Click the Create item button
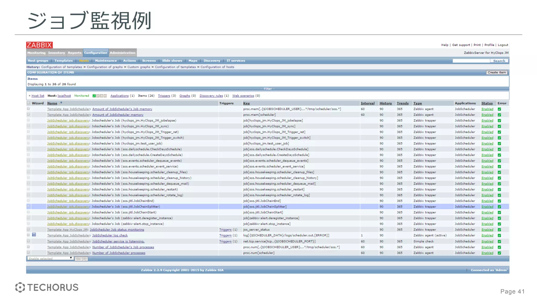This screenshot has height=302, width=537. 497,72
